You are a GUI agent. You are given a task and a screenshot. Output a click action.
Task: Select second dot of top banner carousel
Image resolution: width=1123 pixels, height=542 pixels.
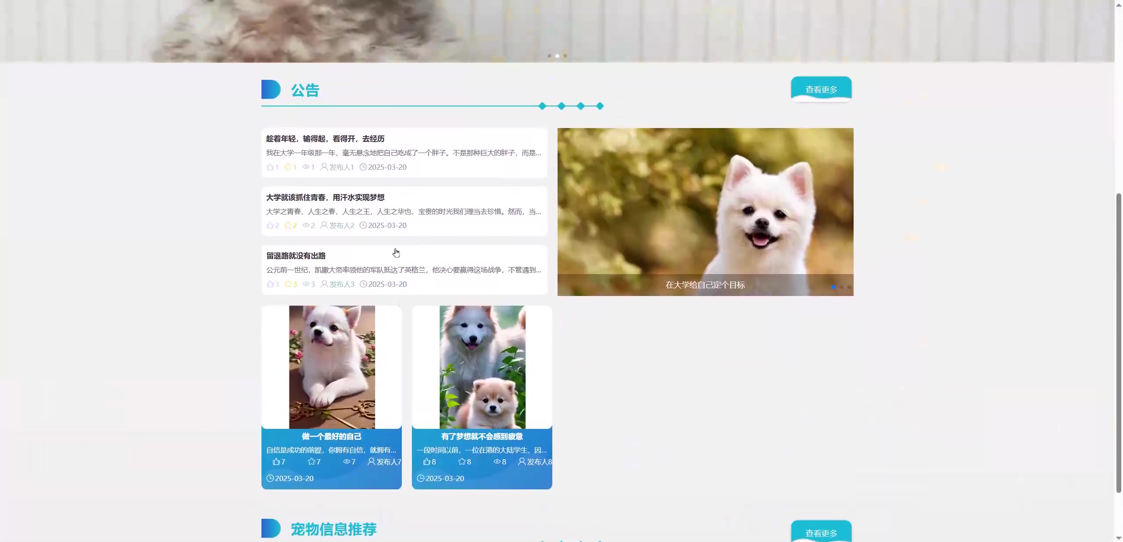(557, 56)
